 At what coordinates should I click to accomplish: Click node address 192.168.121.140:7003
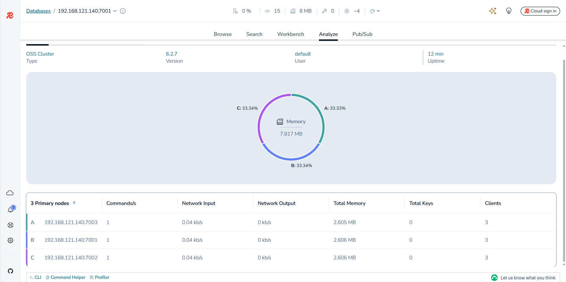tap(71, 222)
